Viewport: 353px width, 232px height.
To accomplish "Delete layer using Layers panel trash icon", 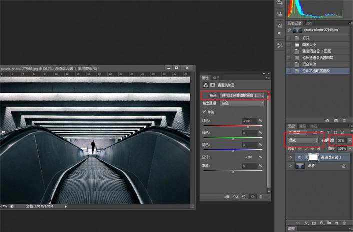I will coord(345,222).
